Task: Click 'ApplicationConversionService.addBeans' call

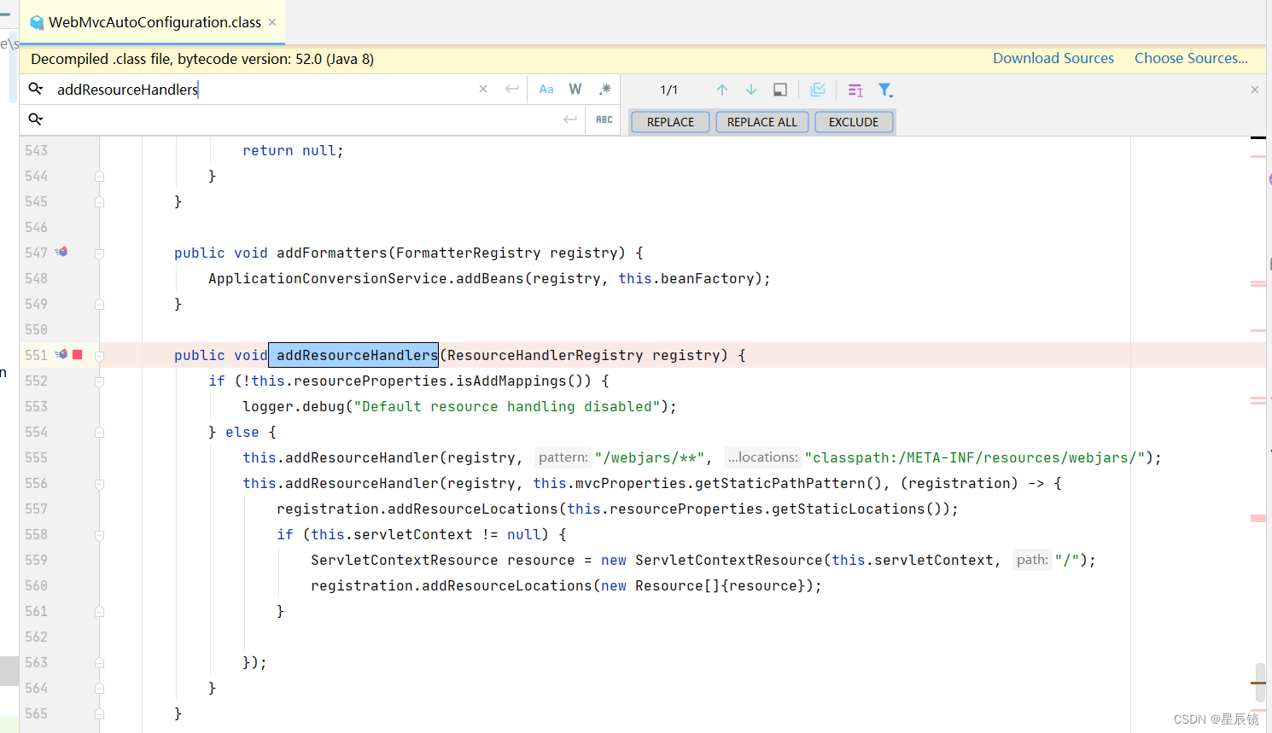Action: pos(366,278)
